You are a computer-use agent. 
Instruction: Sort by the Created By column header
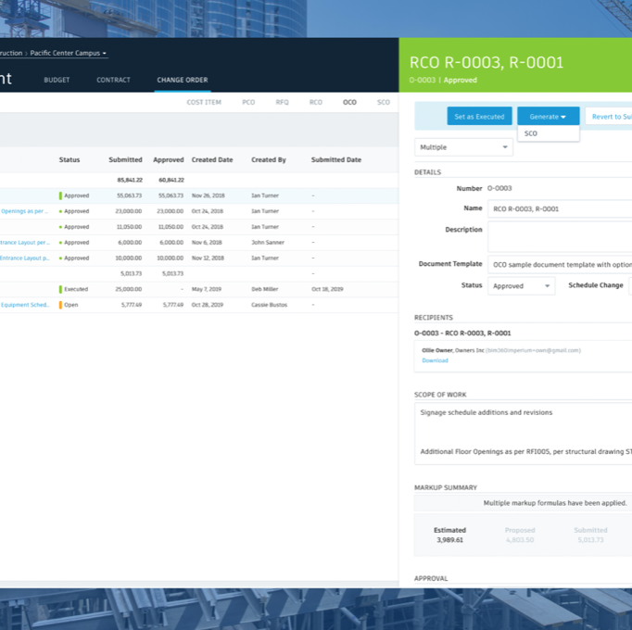269,159
